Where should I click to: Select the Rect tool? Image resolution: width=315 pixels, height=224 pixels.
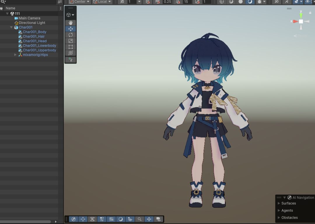coord(71,47)
